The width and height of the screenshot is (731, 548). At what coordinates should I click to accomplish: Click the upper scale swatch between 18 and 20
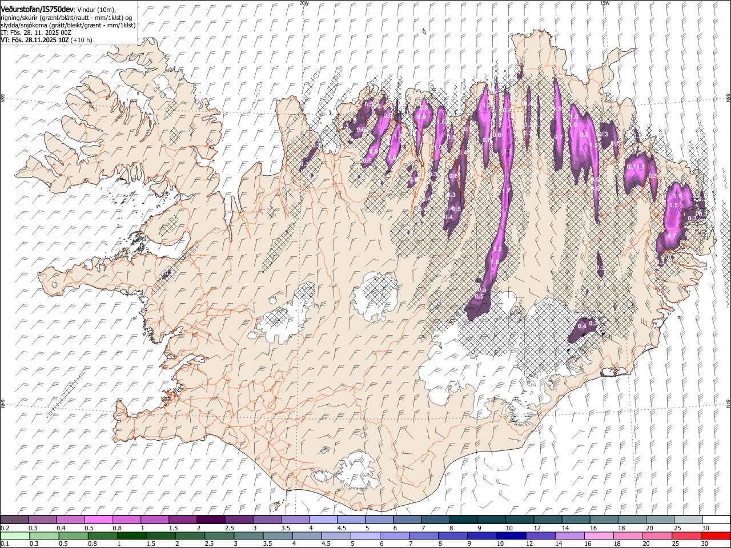631,519
